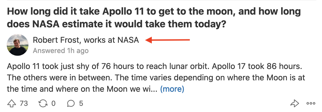Click the red arrow annotation

(168, 40)
